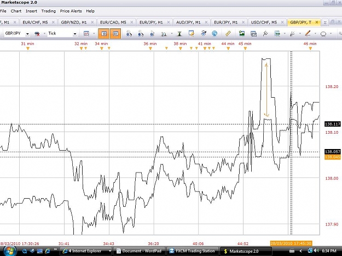This screenshot has height=256, width=342.
Task: Expand arrow beside chart type icon
Action: (x=94, y=33)
